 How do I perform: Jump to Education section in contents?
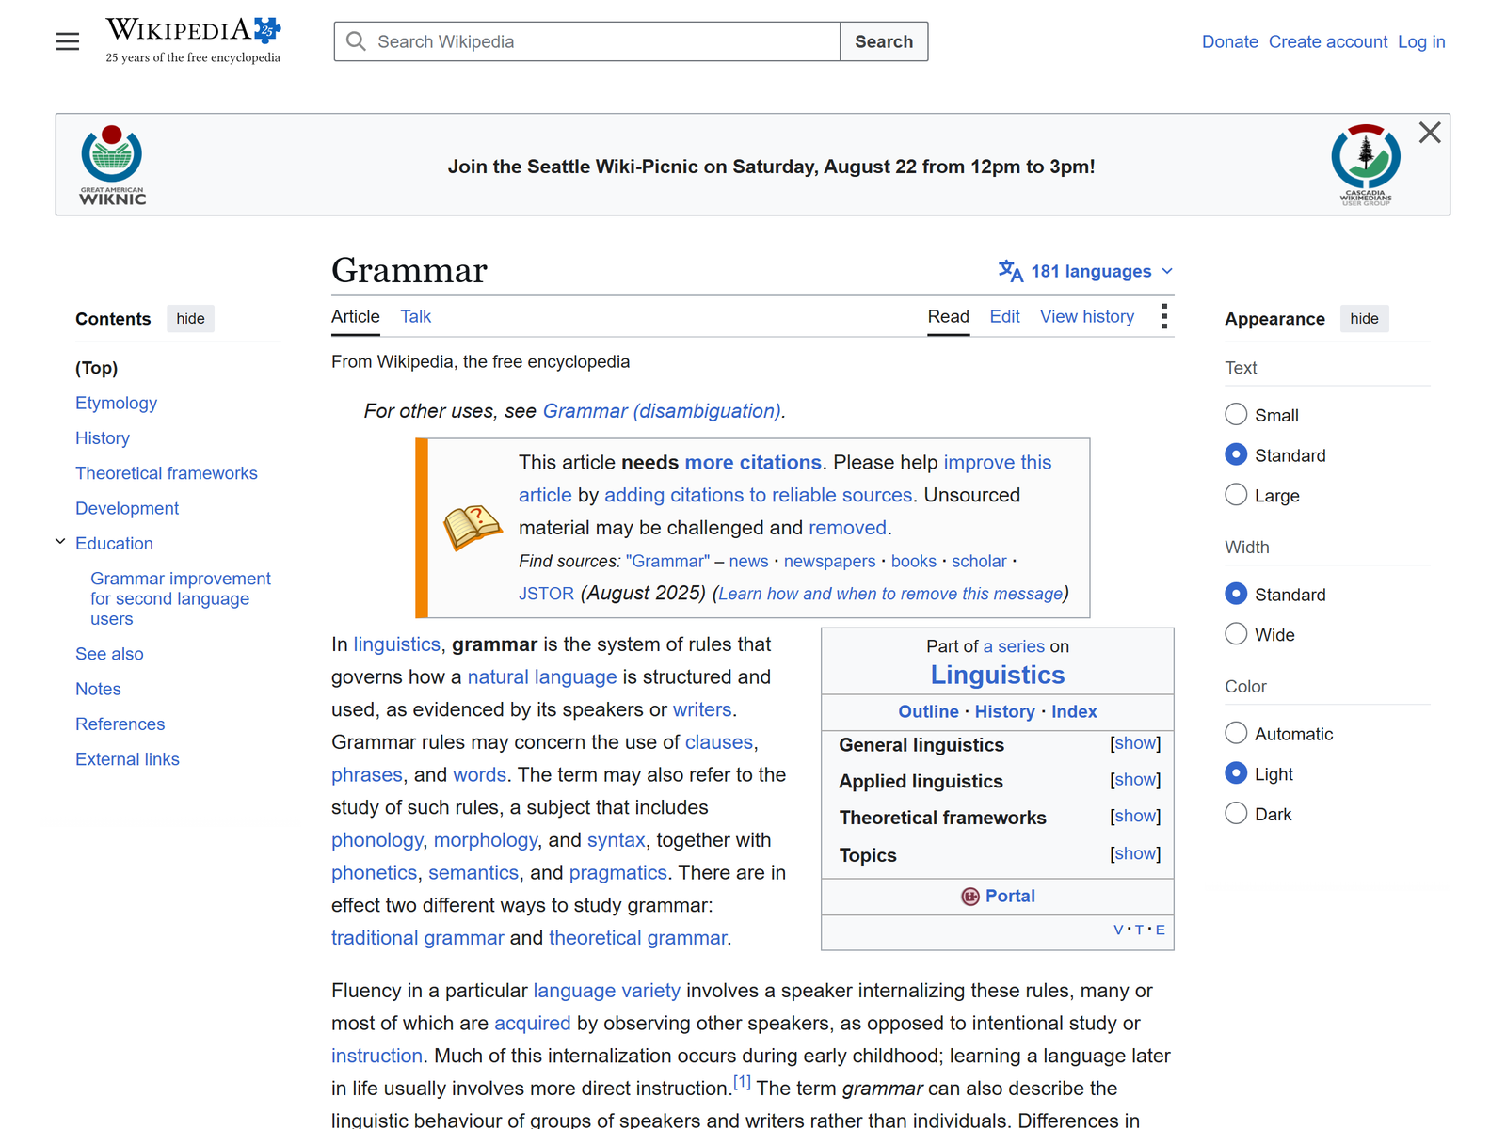click(114, 543)
